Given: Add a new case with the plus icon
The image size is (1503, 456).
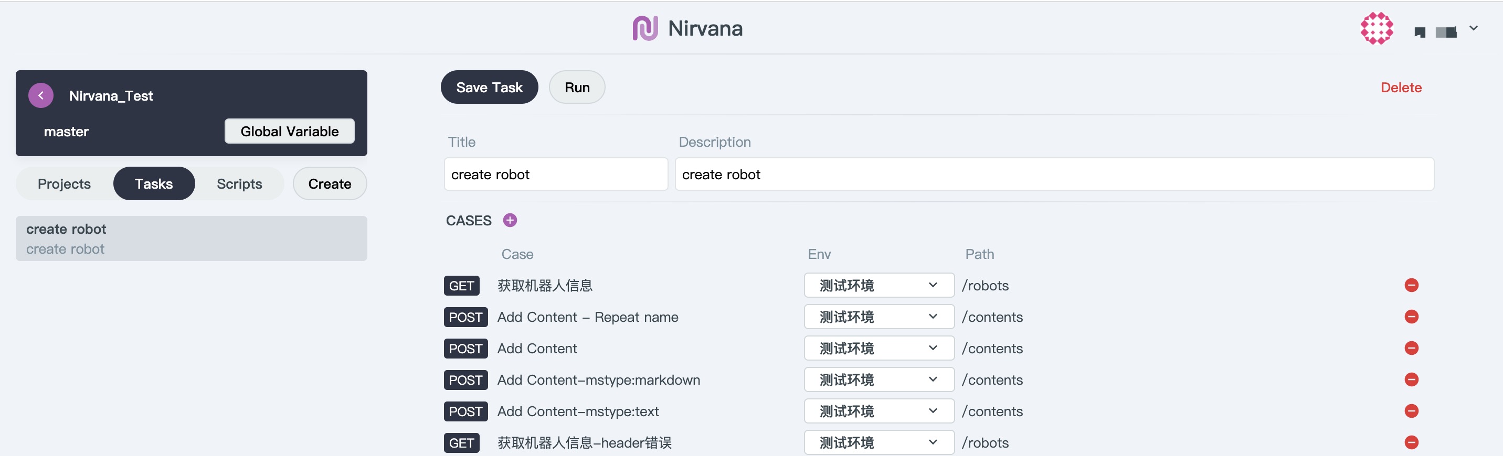Looking at the screenshot, I should coord(510,220).
